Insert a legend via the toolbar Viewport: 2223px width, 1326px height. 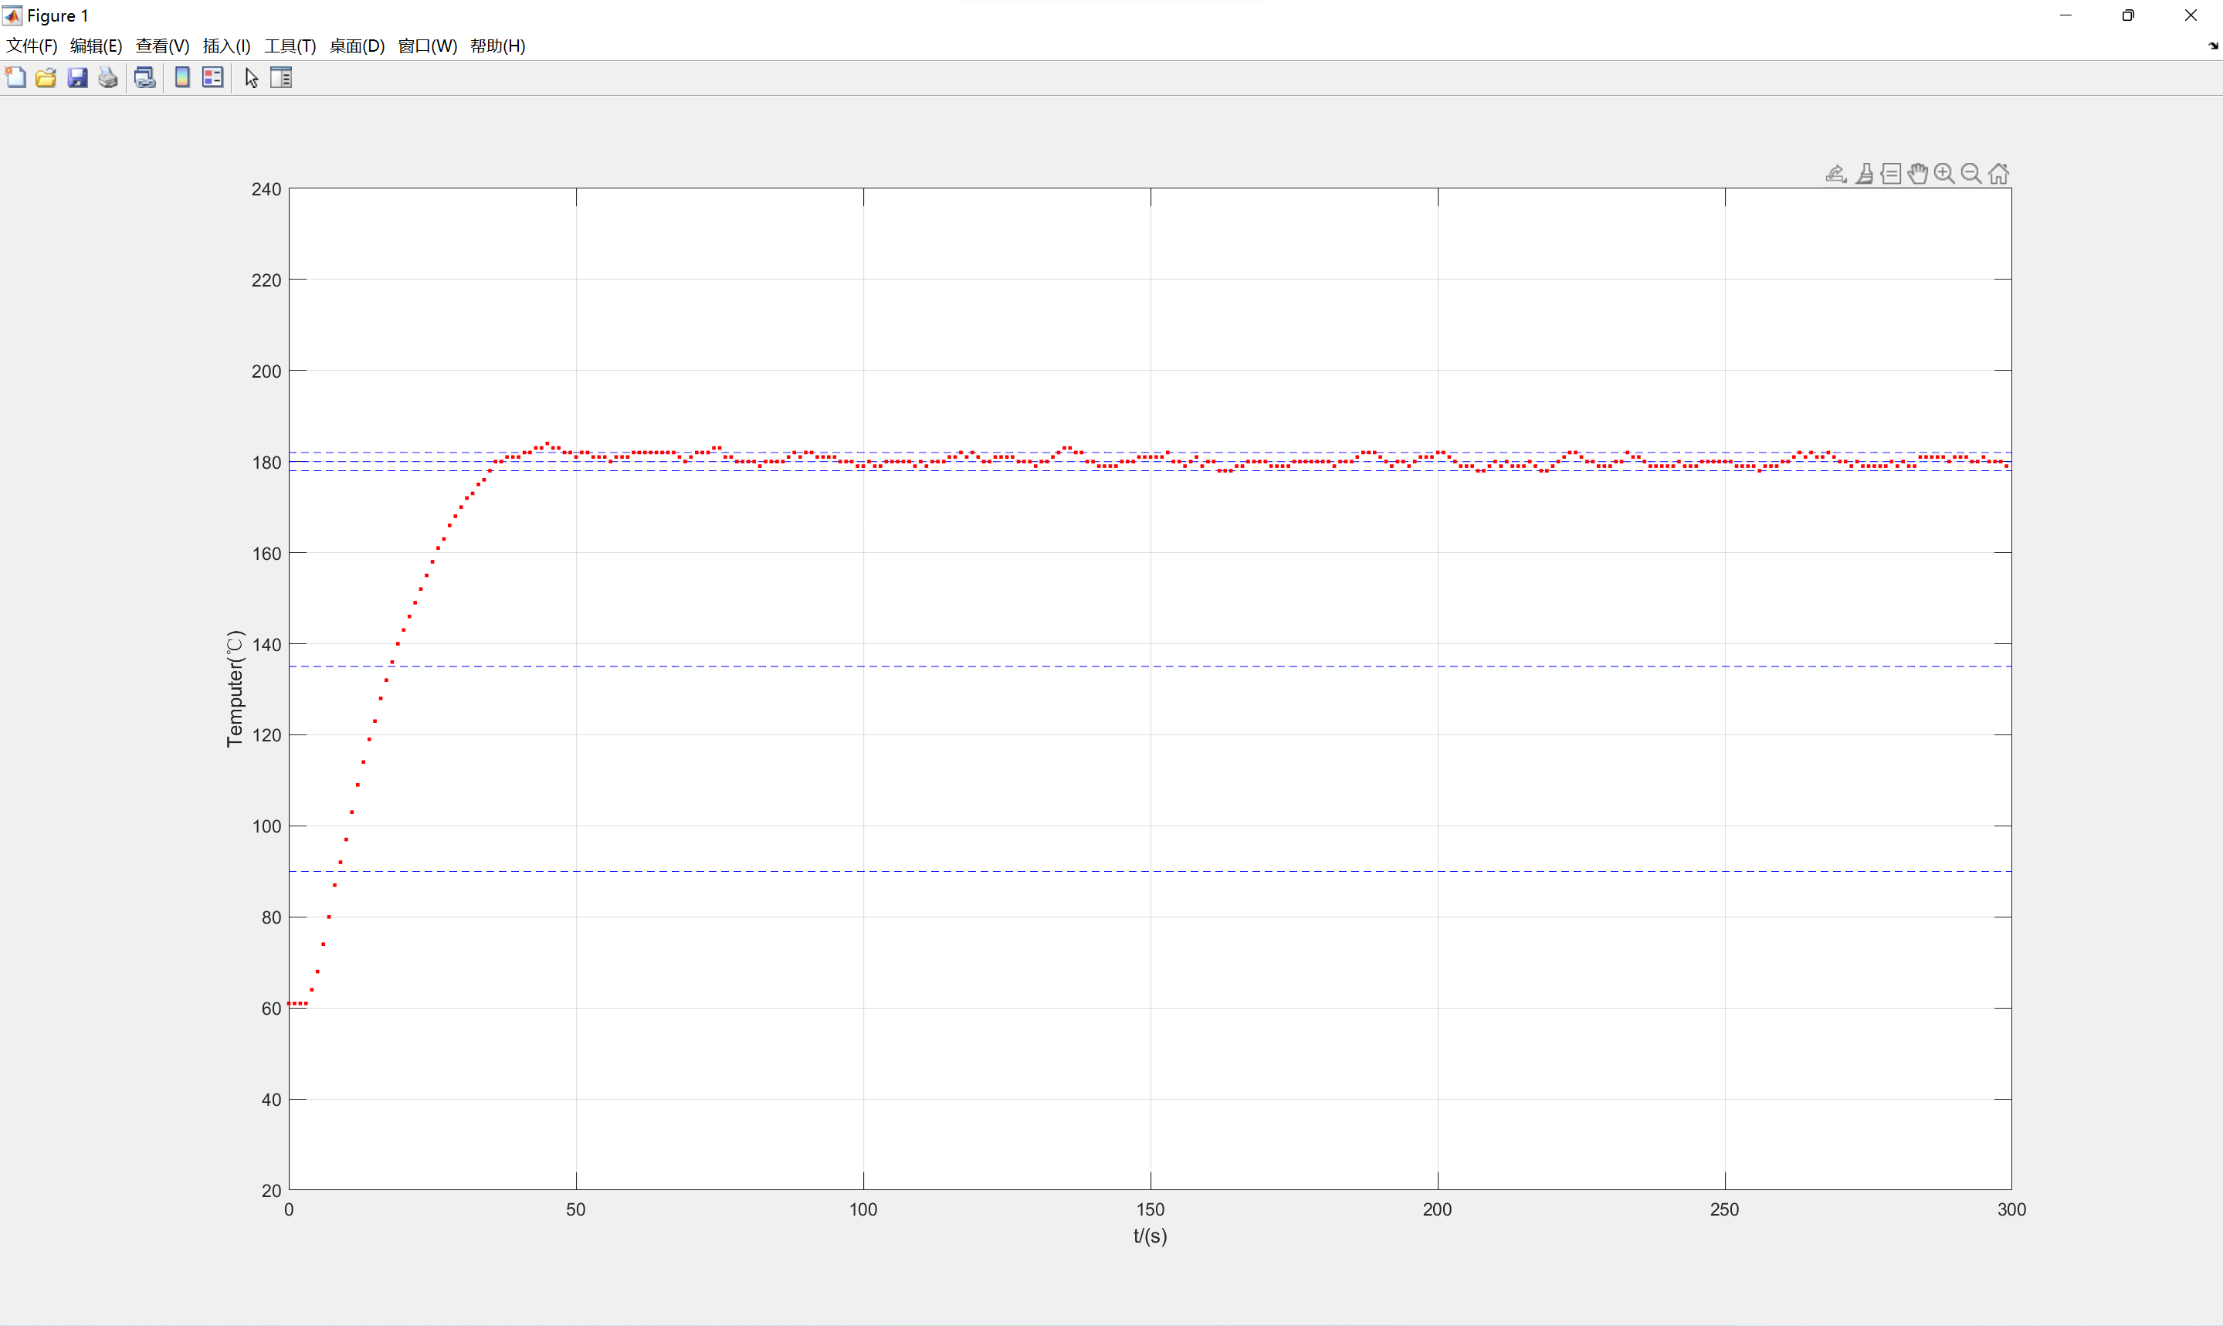212,78
